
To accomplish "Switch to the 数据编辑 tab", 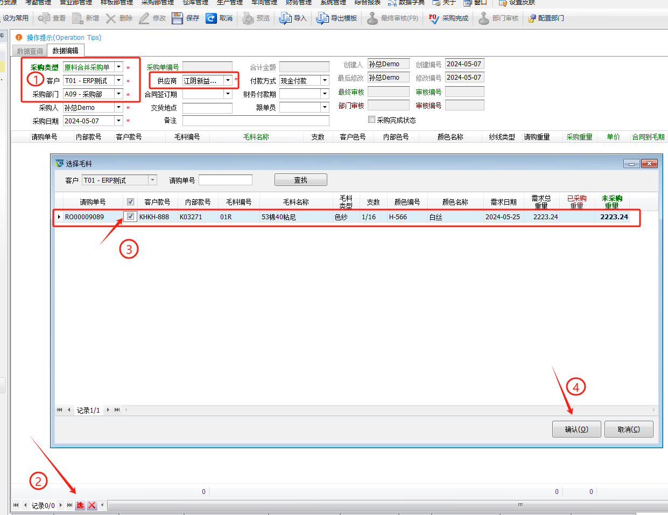I will click(x=65, y=51).
